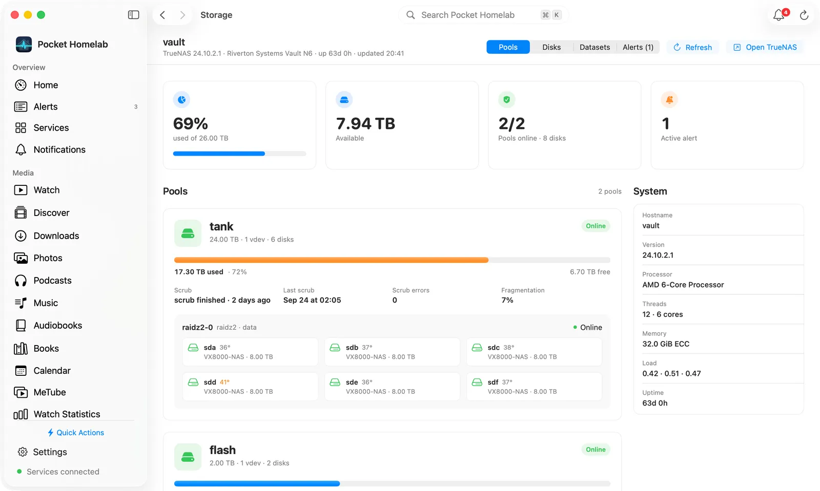Open Settings gear in the sidebar
Viewport: 820px width, 491px height.
(43, 452)
